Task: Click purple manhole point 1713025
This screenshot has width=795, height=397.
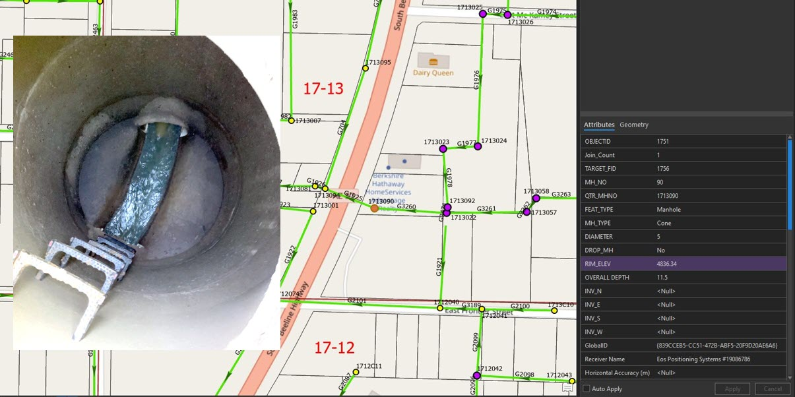Action: point(482,14)
